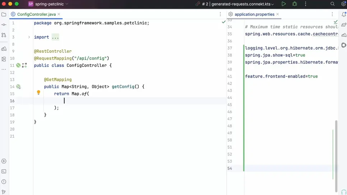Open the Project tool window folder icon
The width and height of the screenshot is (347, 195).
tap(4, 15)
